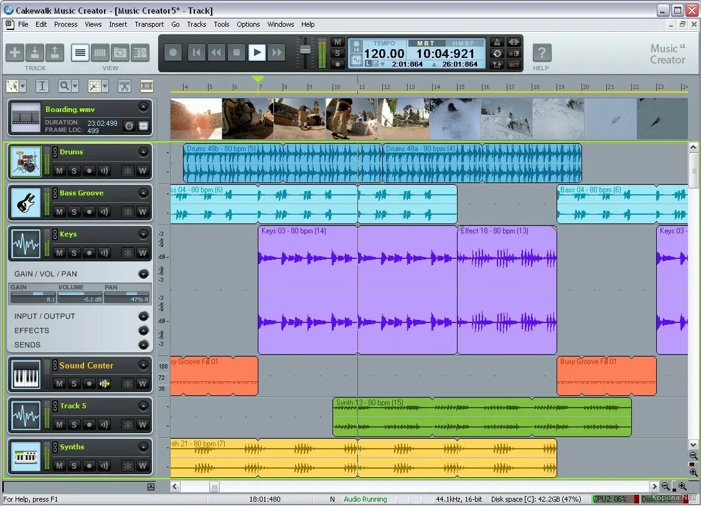Toggle the loop playback icon
The width and height of the screenshot is (701, 506).
tap(497, 53)
